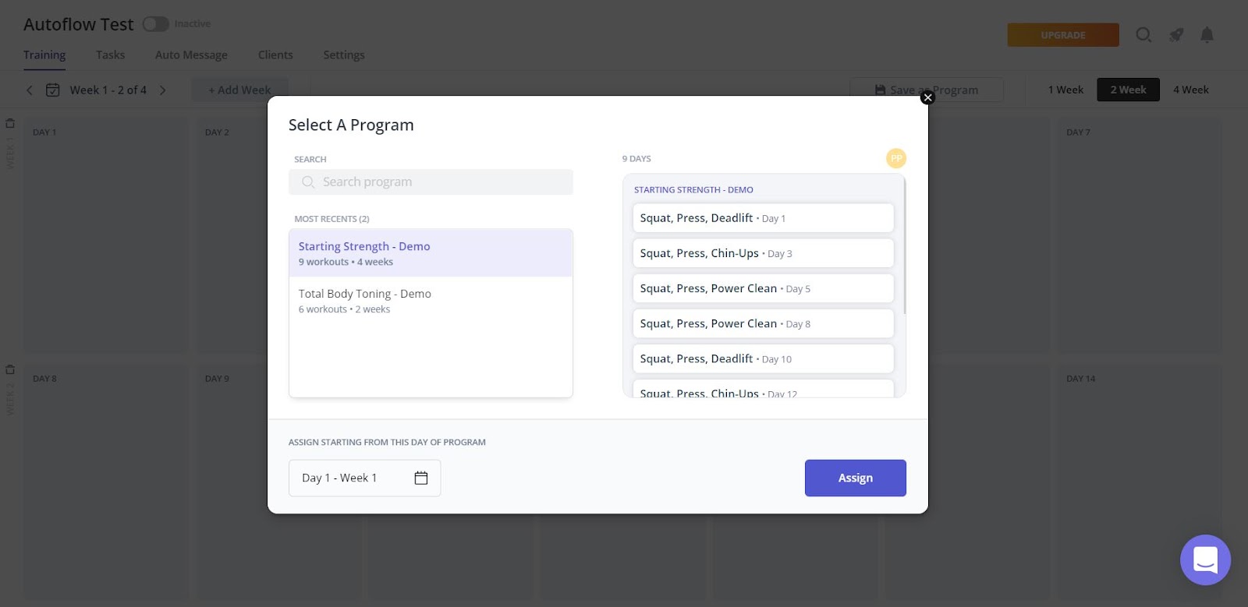Click the magnifier icon in the search program field
Image resolution: width=1248 pixels, height=607 pixels.
[x=308, y=182]
